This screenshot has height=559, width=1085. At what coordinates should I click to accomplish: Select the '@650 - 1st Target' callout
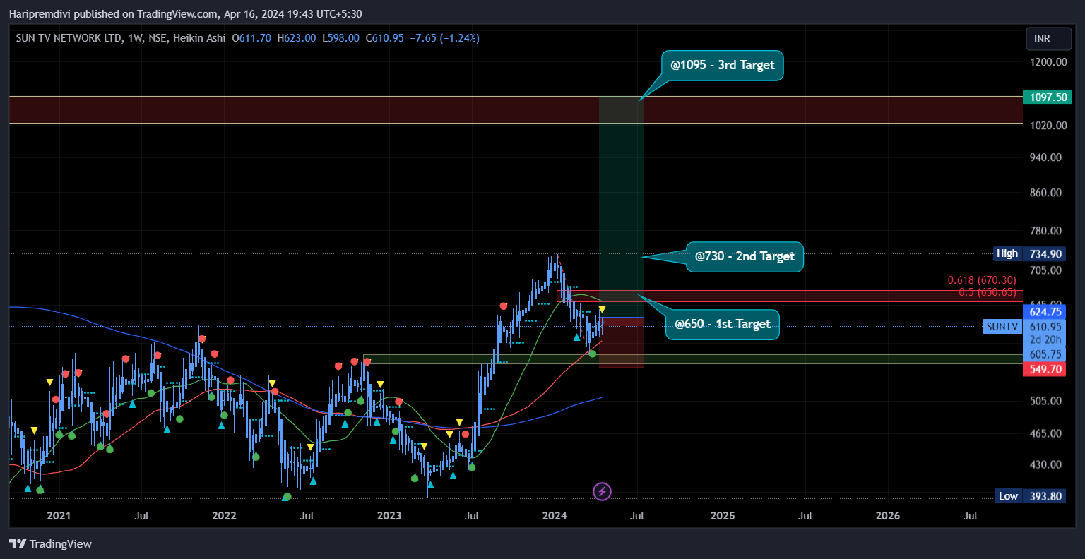tap(723, 324)
